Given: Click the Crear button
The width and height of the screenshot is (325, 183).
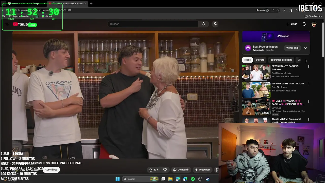Looking at the screenshot, I should pyautogui.click(x=291, y=24).
